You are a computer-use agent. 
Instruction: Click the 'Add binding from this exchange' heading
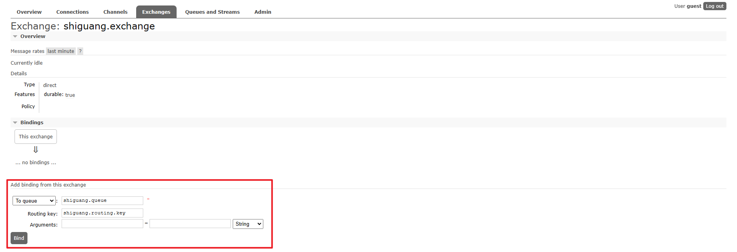point(48,185)
